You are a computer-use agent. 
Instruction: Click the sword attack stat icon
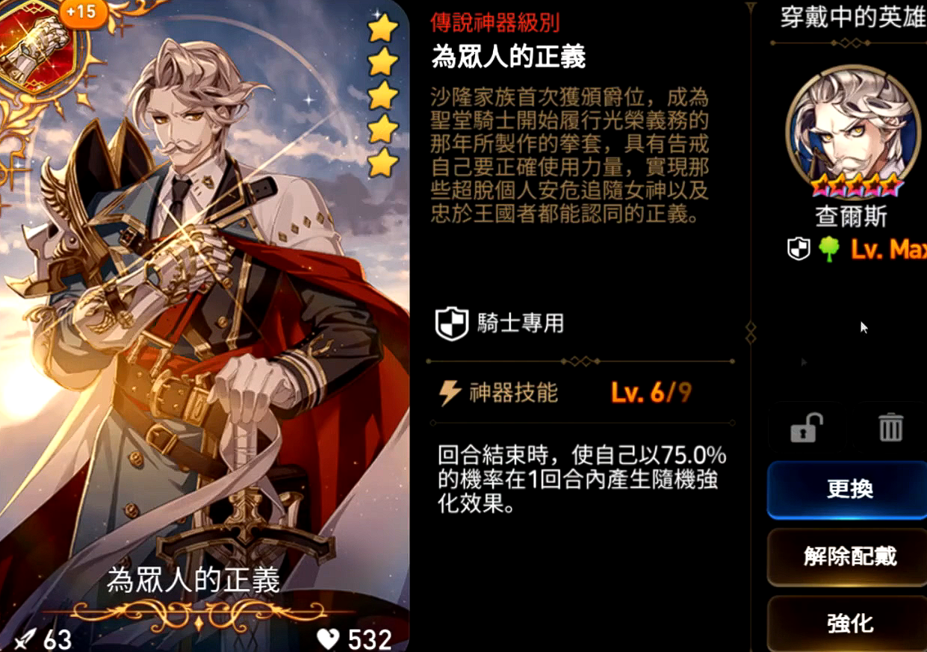pos(26,639)
